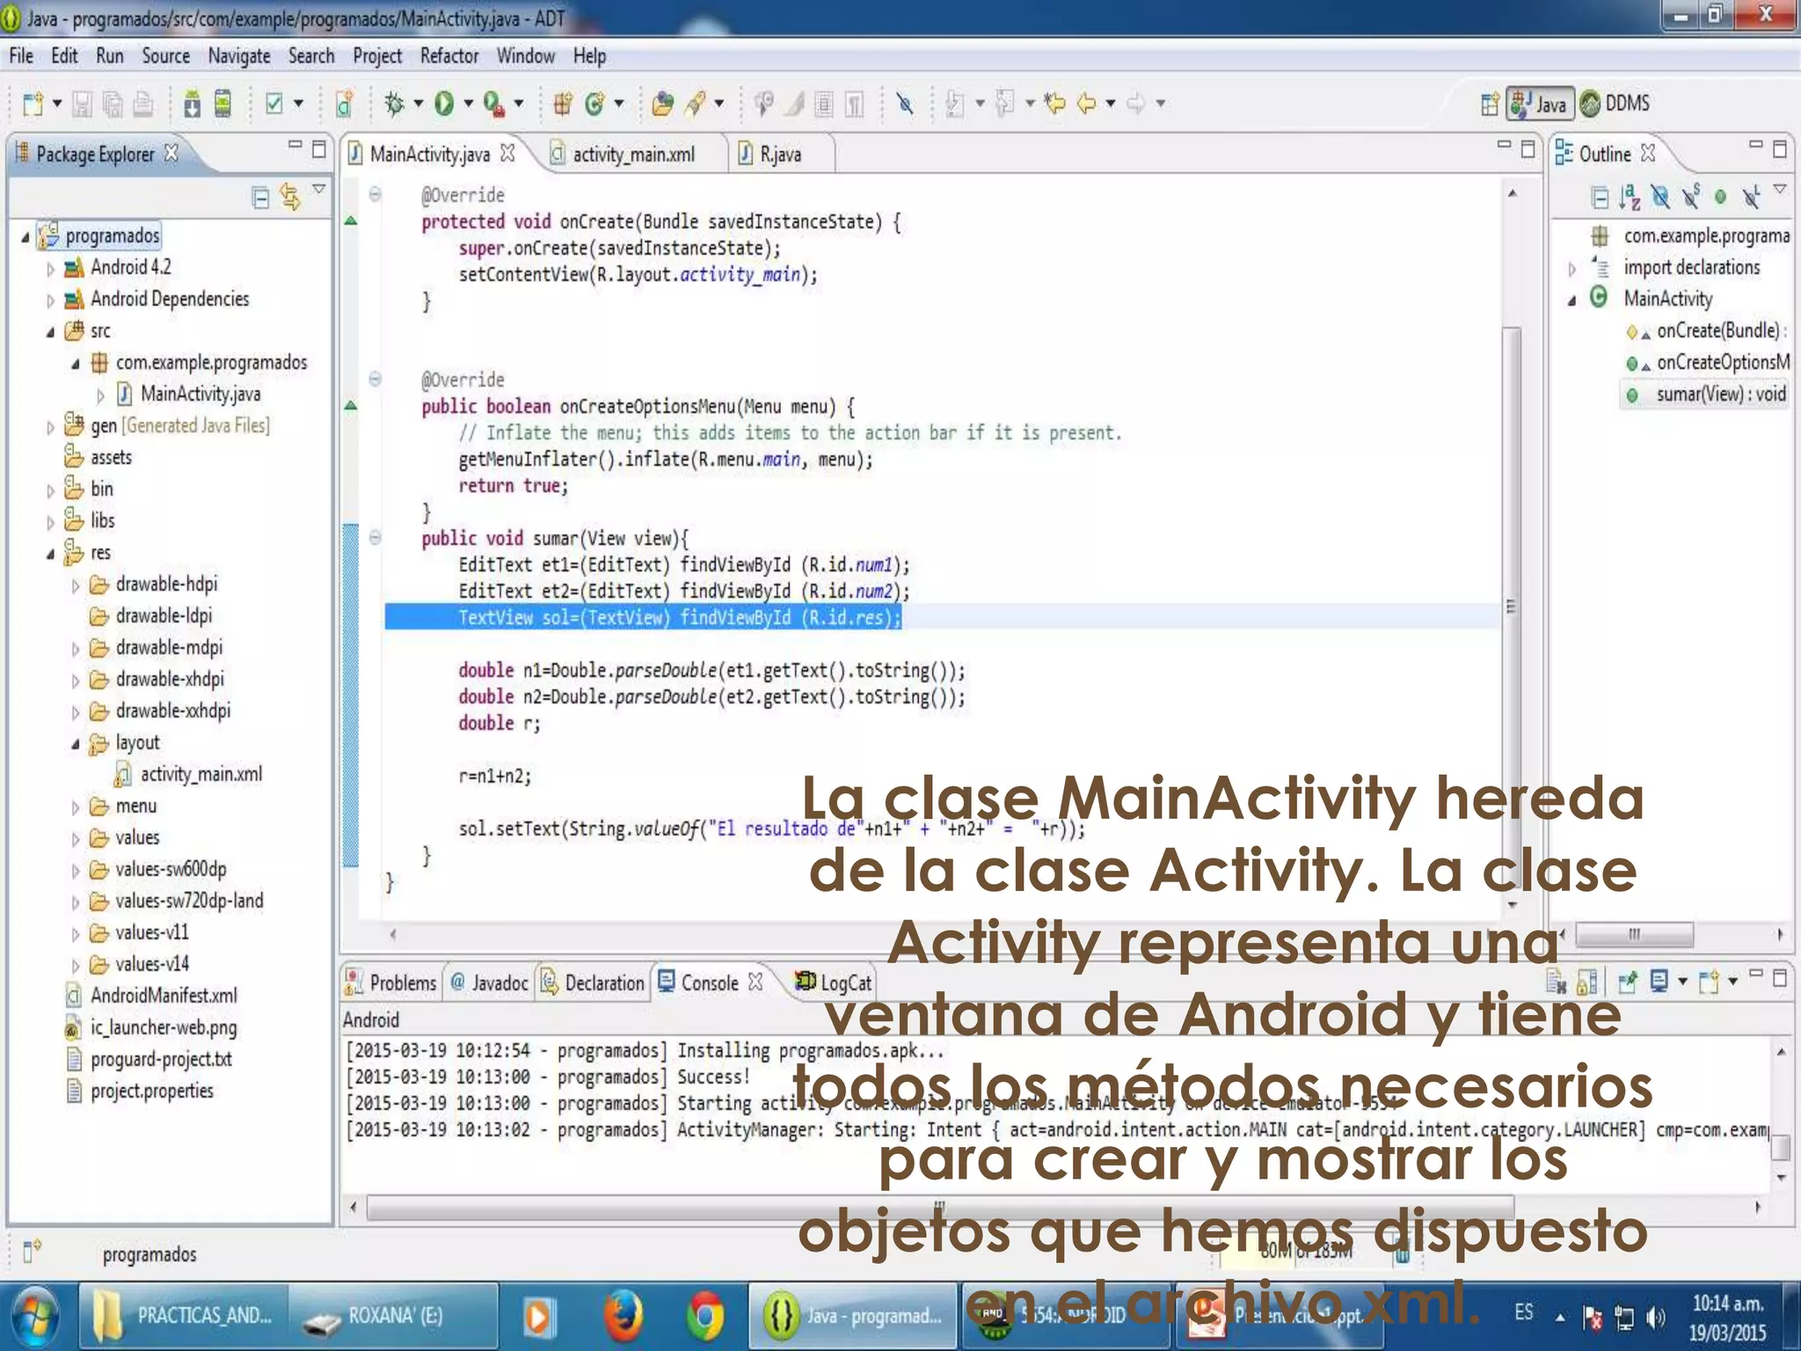This screenshot has height=1351, width=1801.
Task: Collapse All in Package Explorer toolbar
Action: 260,197
